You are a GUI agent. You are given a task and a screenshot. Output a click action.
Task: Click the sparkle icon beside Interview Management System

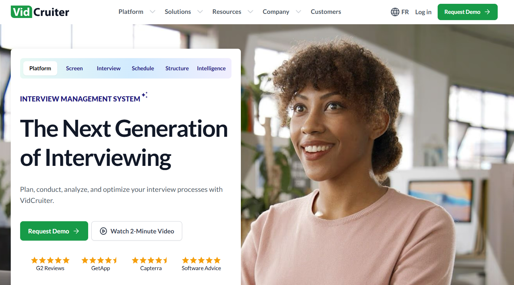(145, 95)
